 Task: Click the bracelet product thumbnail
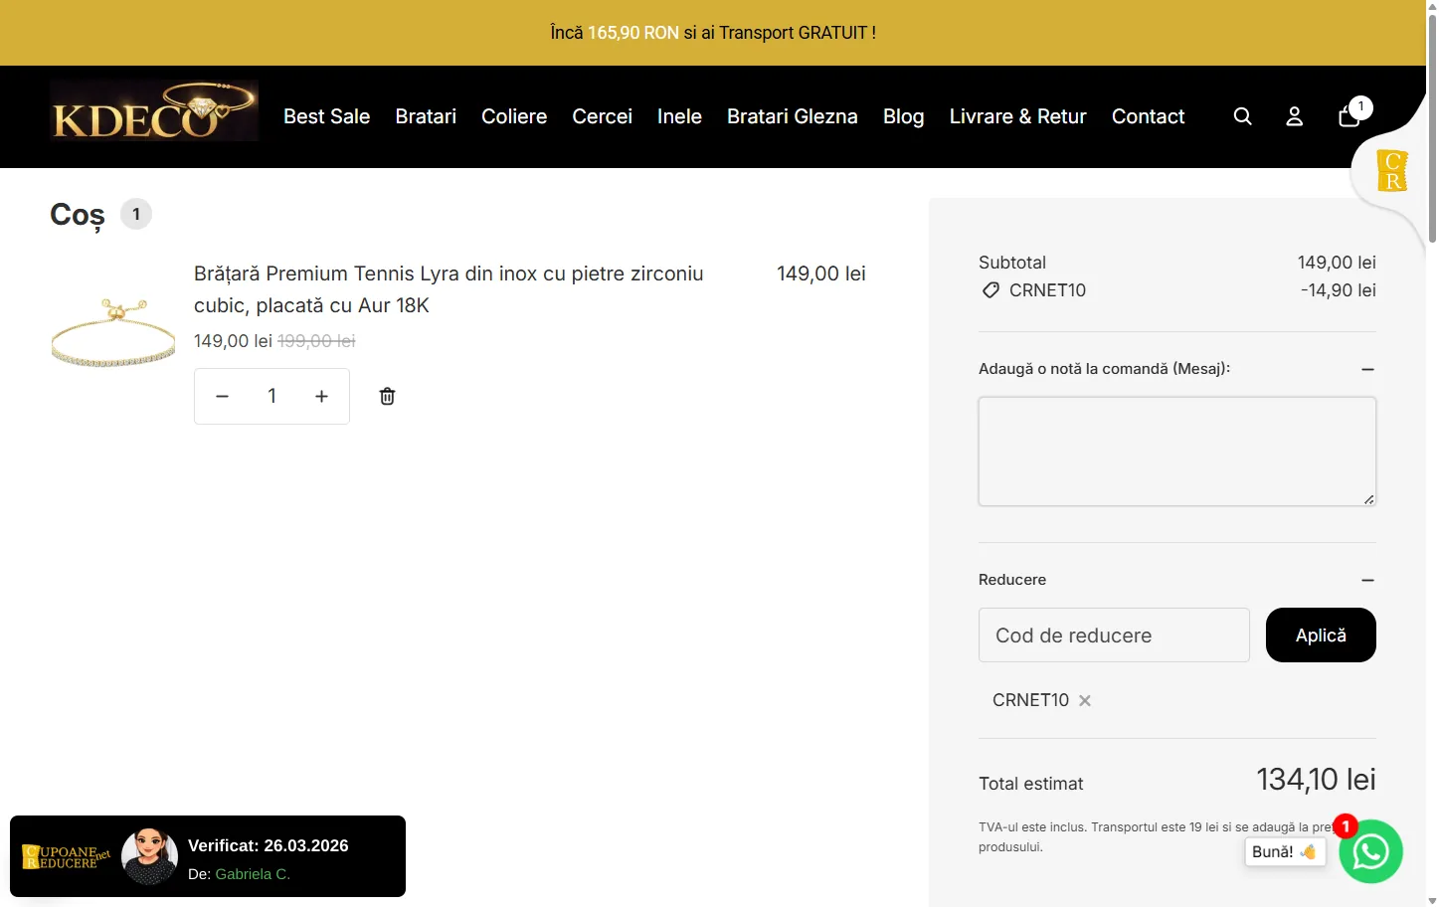tap(113, 332)
